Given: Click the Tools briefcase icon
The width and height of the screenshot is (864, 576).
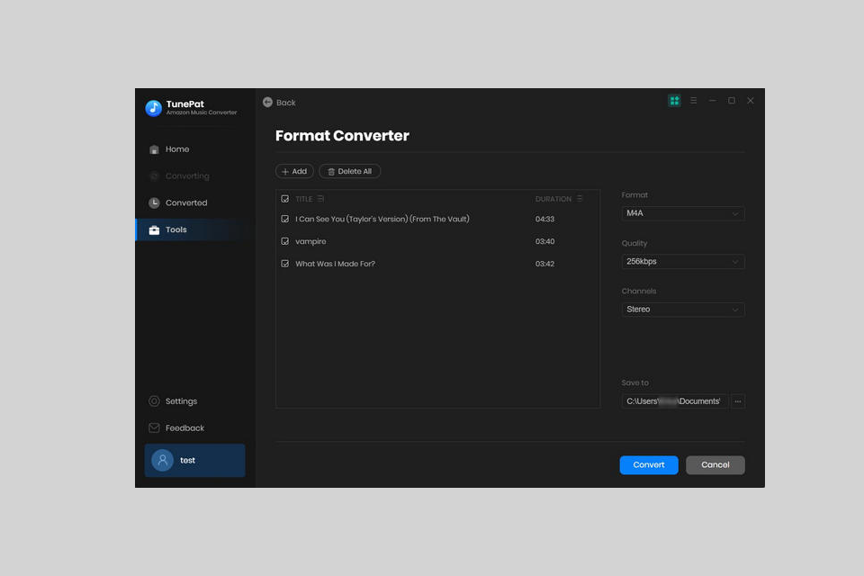Looking at the screenshot, I should coord(154,229).
